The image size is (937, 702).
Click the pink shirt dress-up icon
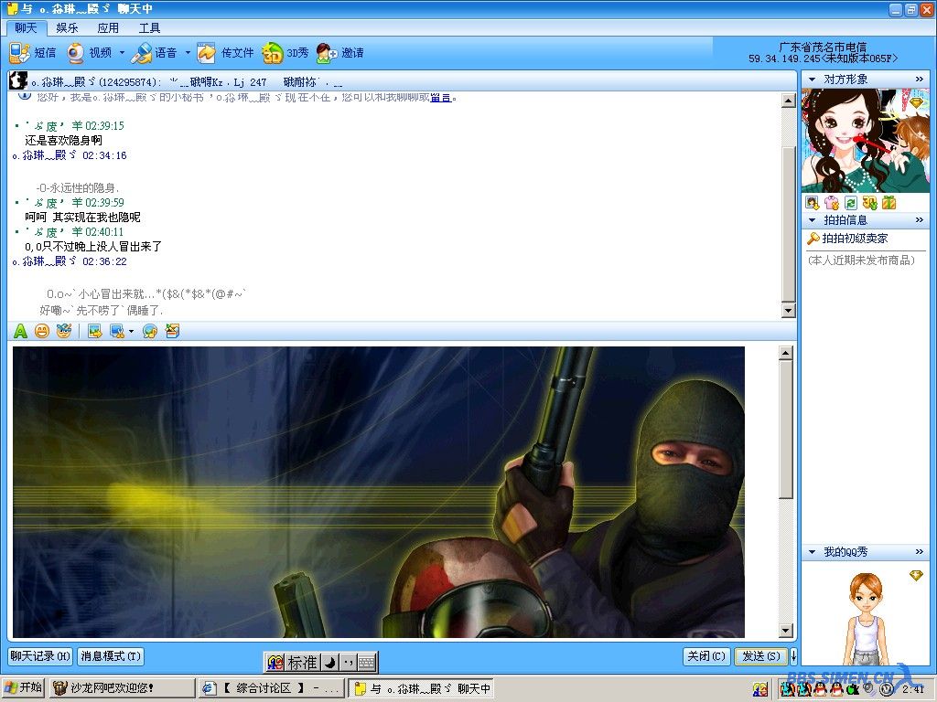coord(831,203)
